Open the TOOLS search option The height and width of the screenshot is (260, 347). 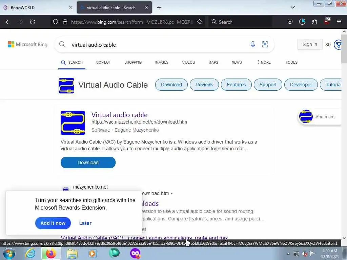pos(291,62)
